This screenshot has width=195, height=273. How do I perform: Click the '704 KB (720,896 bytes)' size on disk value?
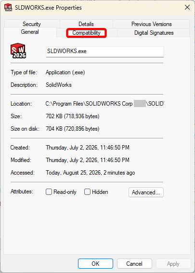pos(73,129)
